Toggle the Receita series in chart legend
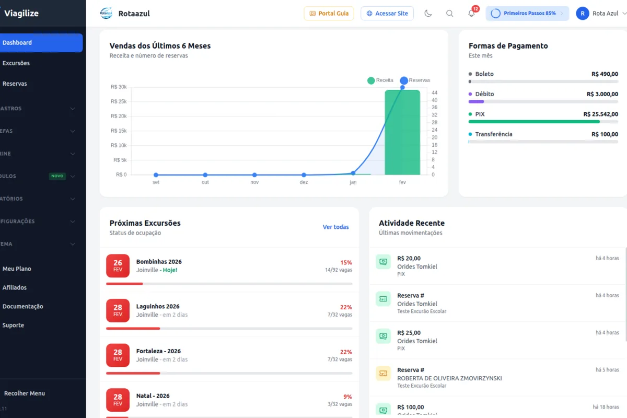 [x=380, y=80]
